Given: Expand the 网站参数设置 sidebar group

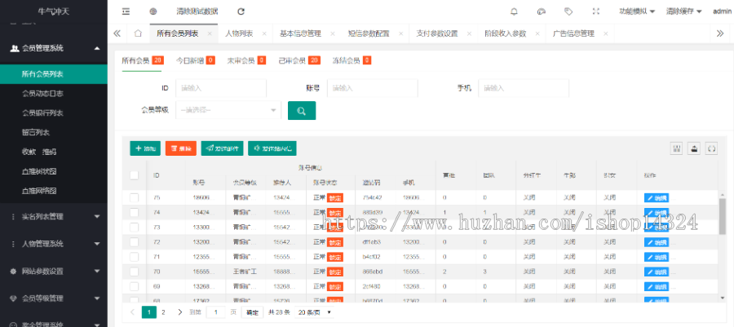Looking at the screenshot, I should (53, 271).
